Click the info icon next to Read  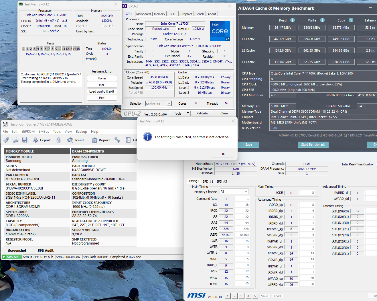click(x=293, y=20)
